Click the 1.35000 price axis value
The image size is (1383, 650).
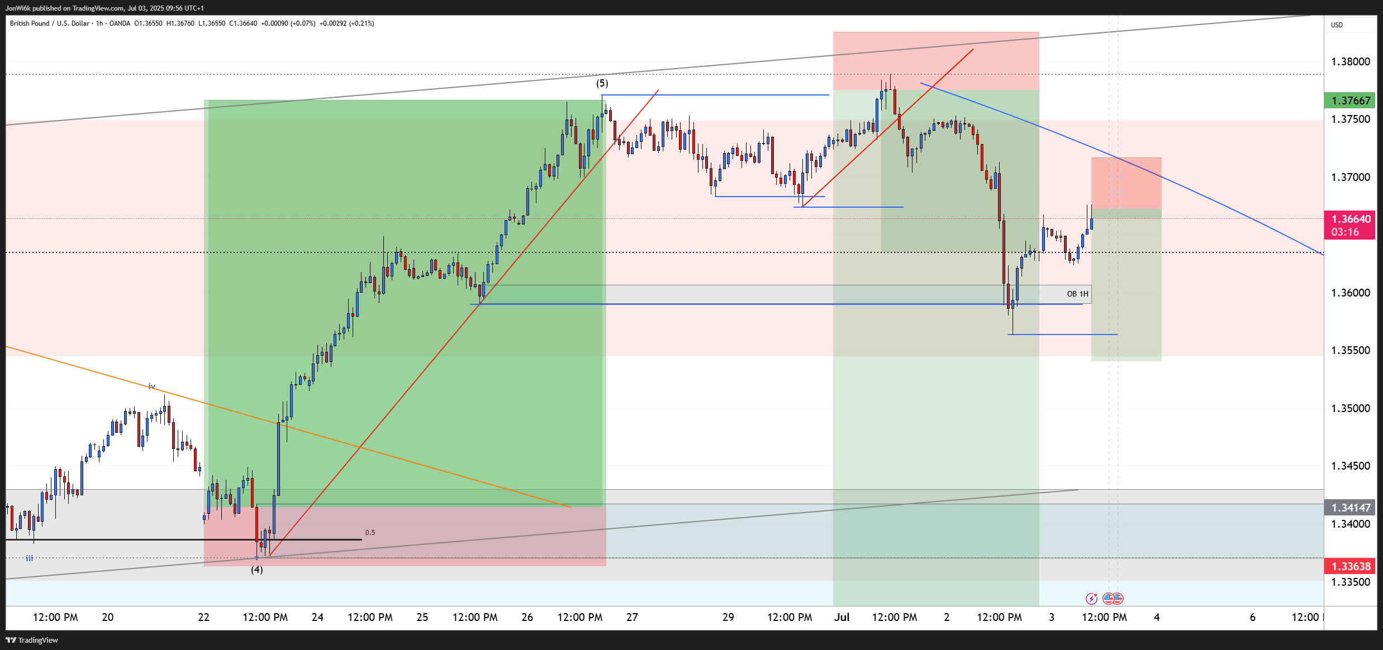click(1351, 408)
